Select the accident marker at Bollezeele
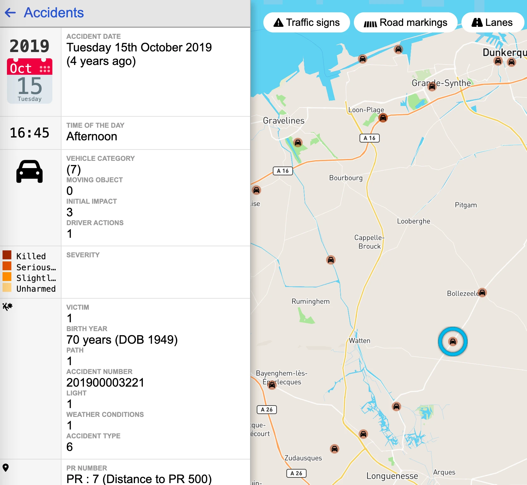527x485 pixels. pos(482,293)
